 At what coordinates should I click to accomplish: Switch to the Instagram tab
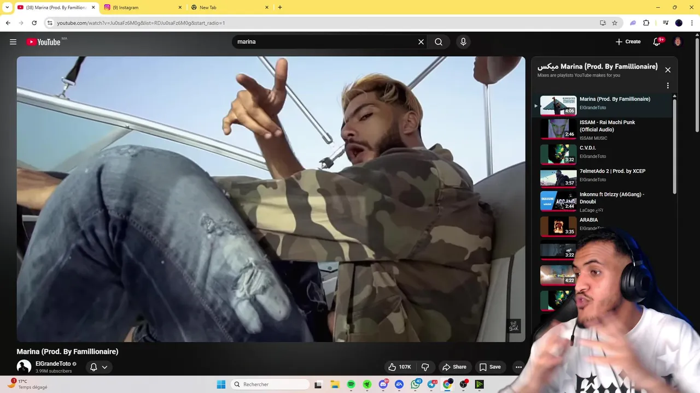pos(142,8)
